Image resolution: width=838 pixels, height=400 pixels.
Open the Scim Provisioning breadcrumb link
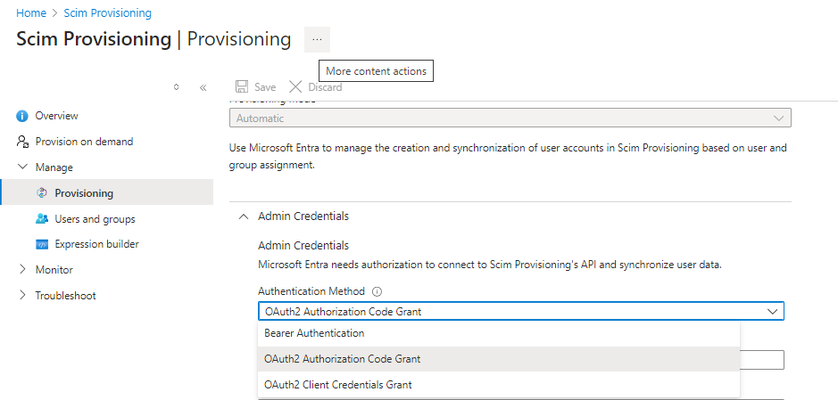[107, 12]
